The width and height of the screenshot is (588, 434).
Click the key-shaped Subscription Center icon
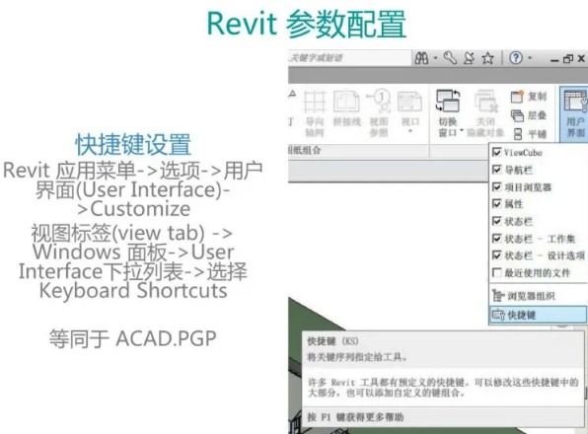click(450, 58)
